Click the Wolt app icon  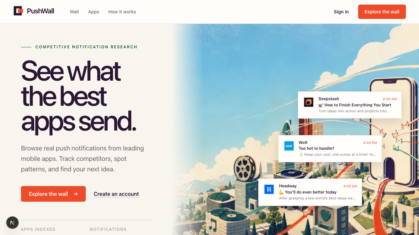(289, 146)
